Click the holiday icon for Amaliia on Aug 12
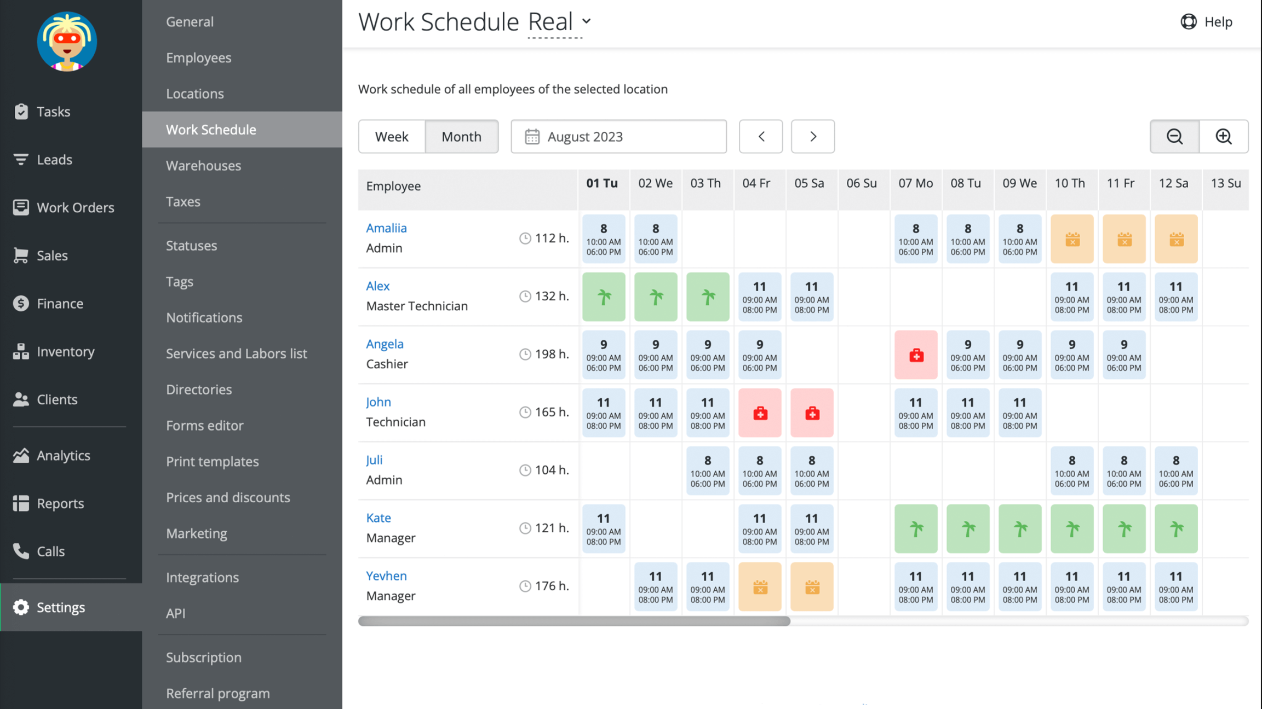The image size is (1262, 709). click(x=1176, y=238)
